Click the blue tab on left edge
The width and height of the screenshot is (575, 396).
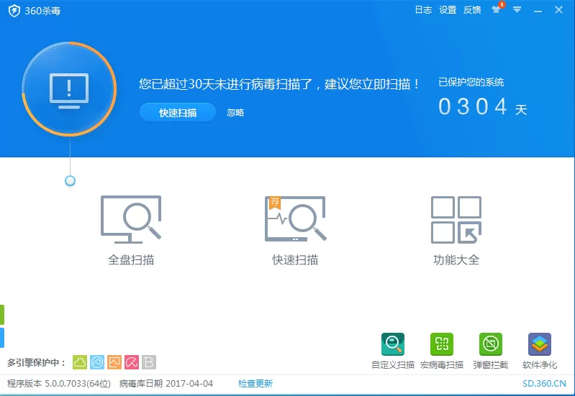click(2, 338)
